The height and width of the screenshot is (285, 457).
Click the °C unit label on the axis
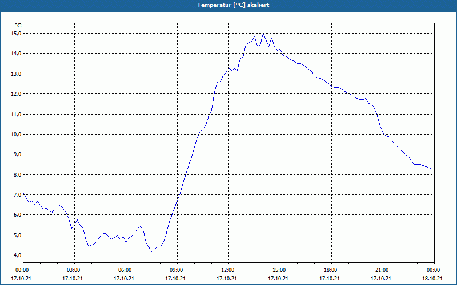[18, 26]
